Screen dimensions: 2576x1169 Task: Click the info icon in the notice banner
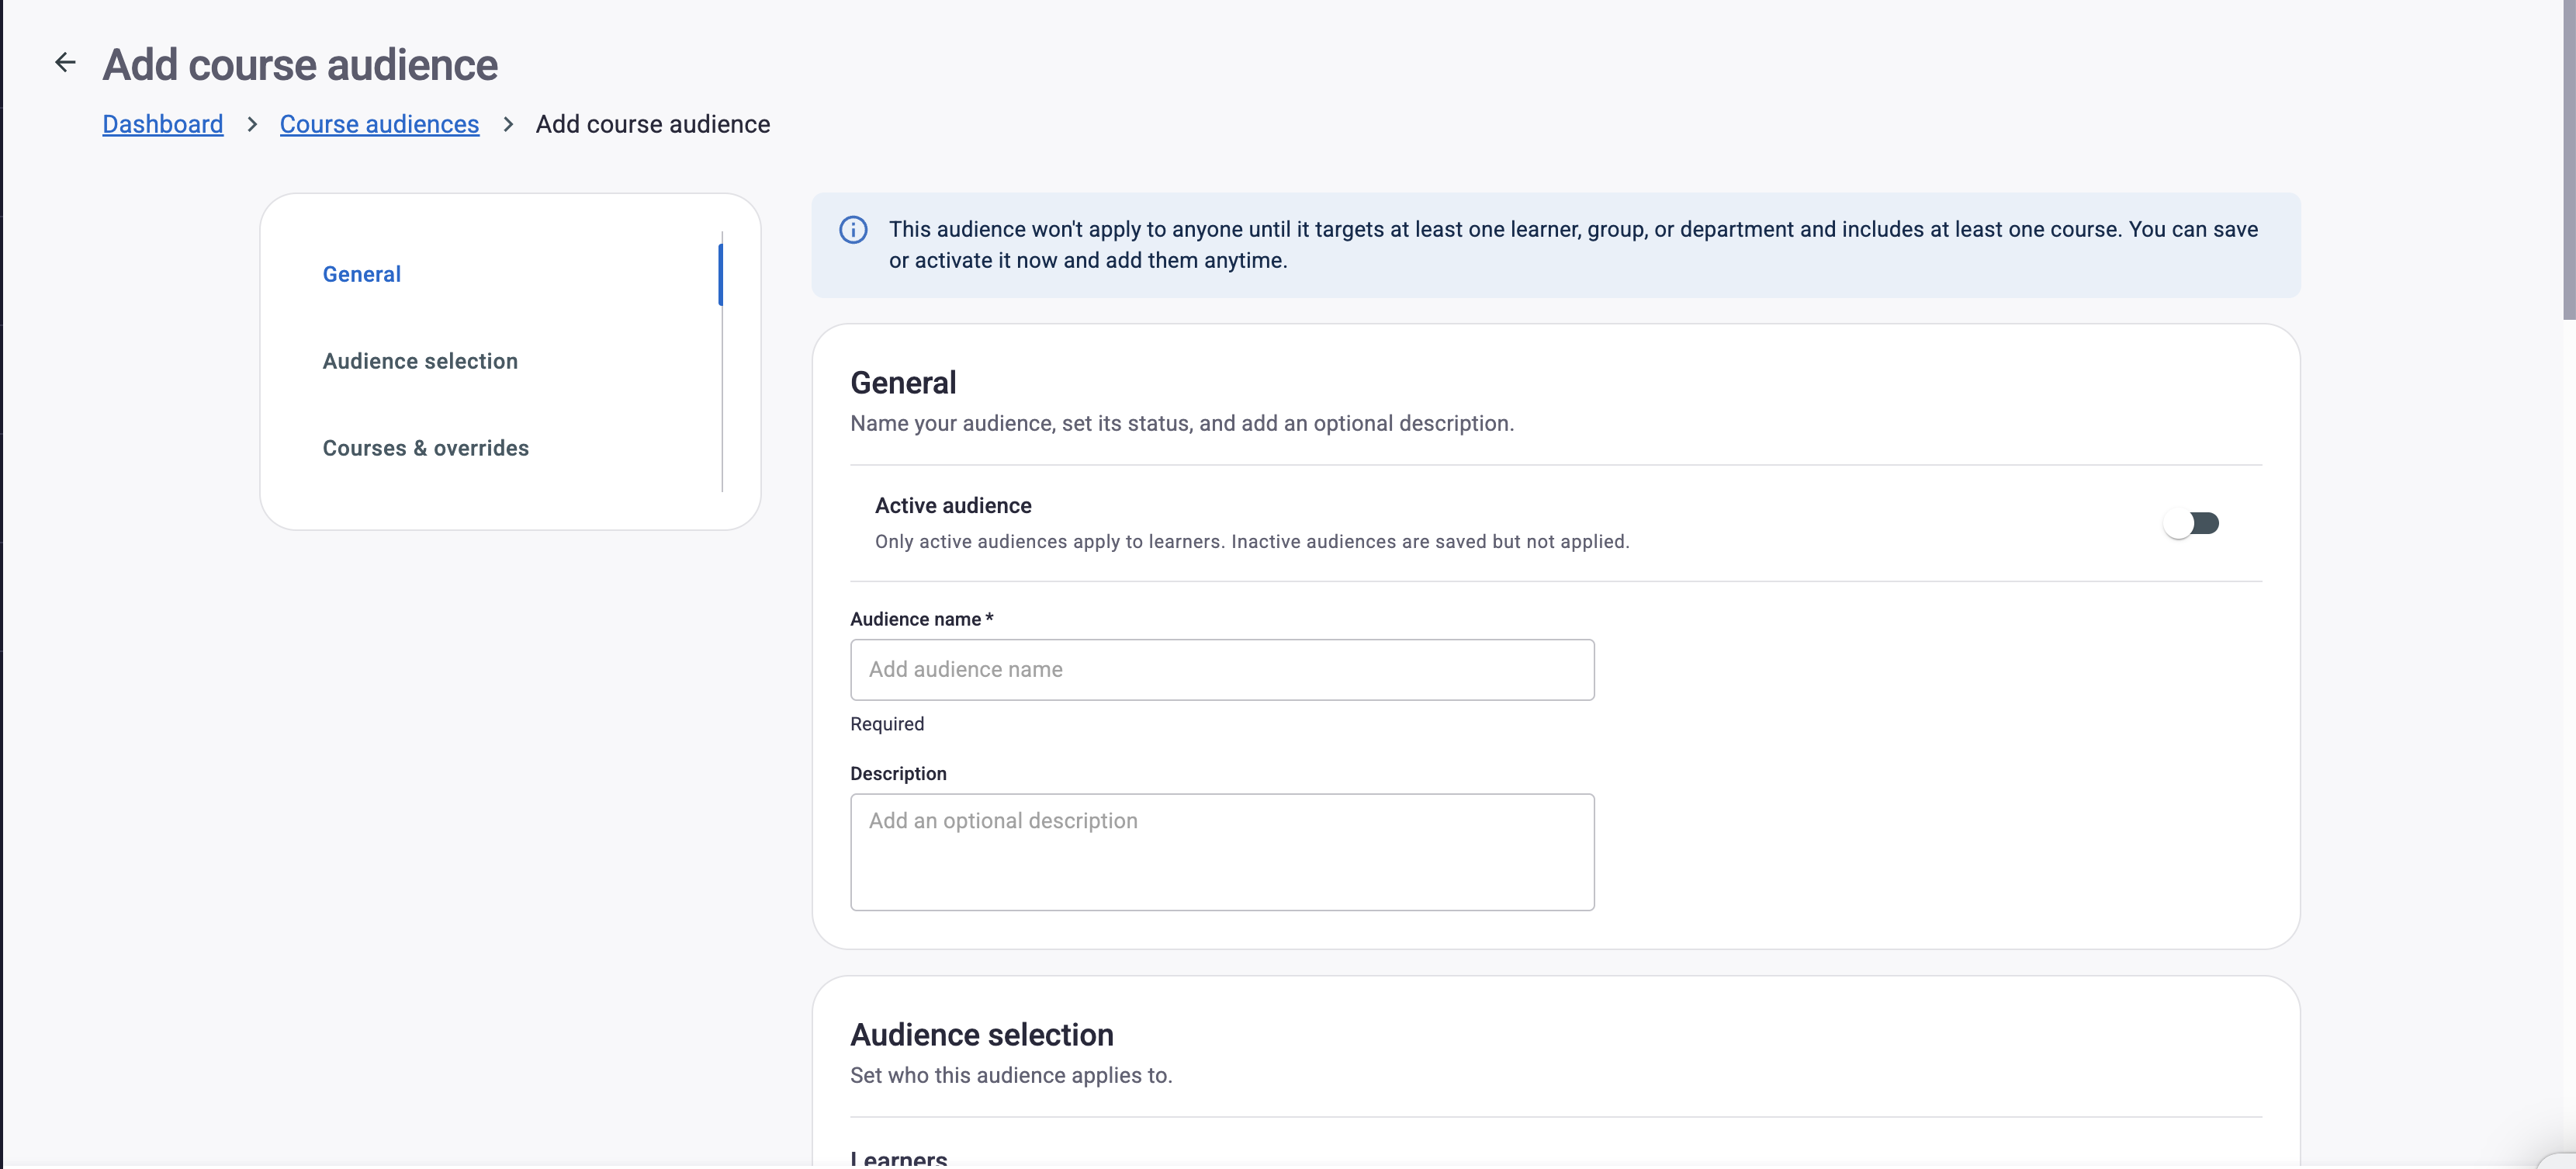click(853, 230)
